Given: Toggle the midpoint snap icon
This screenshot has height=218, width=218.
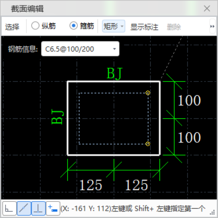Looking at the screenshot, I should point(24,208).
